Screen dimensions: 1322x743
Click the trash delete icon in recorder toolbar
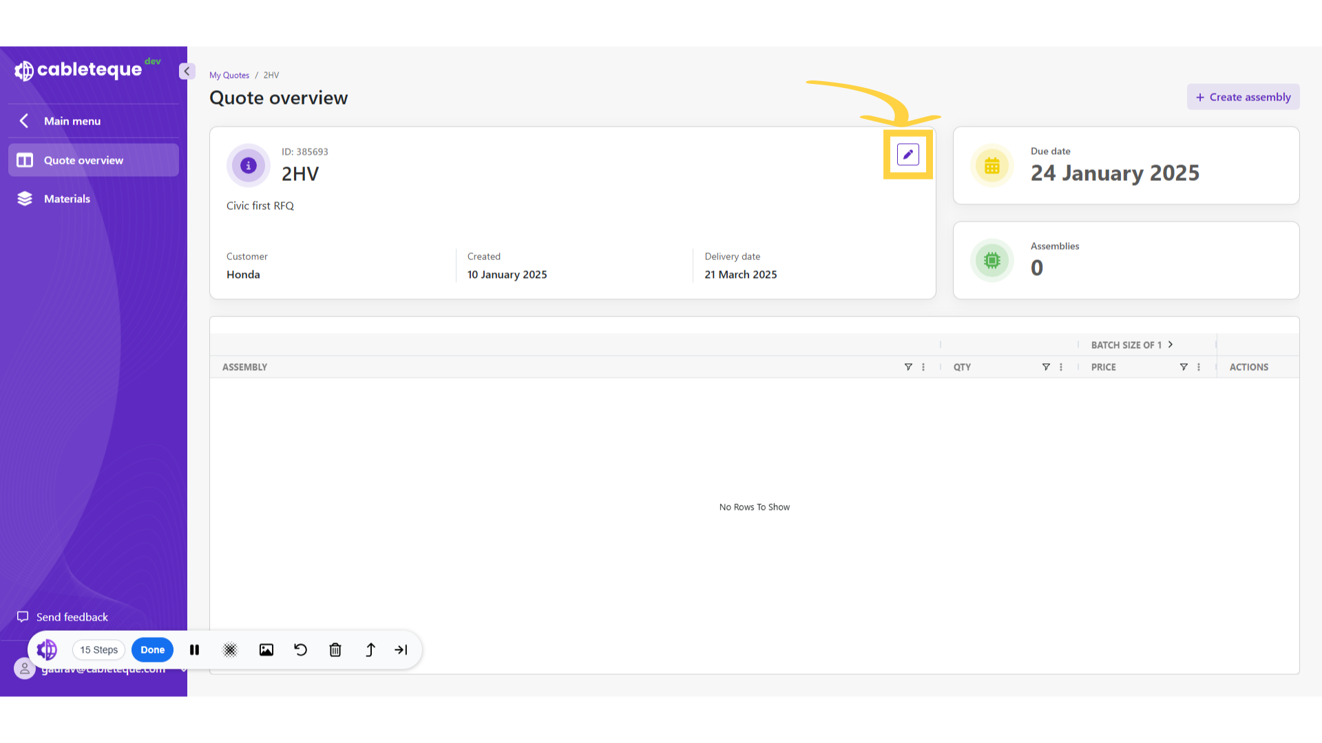coord(335,650)
